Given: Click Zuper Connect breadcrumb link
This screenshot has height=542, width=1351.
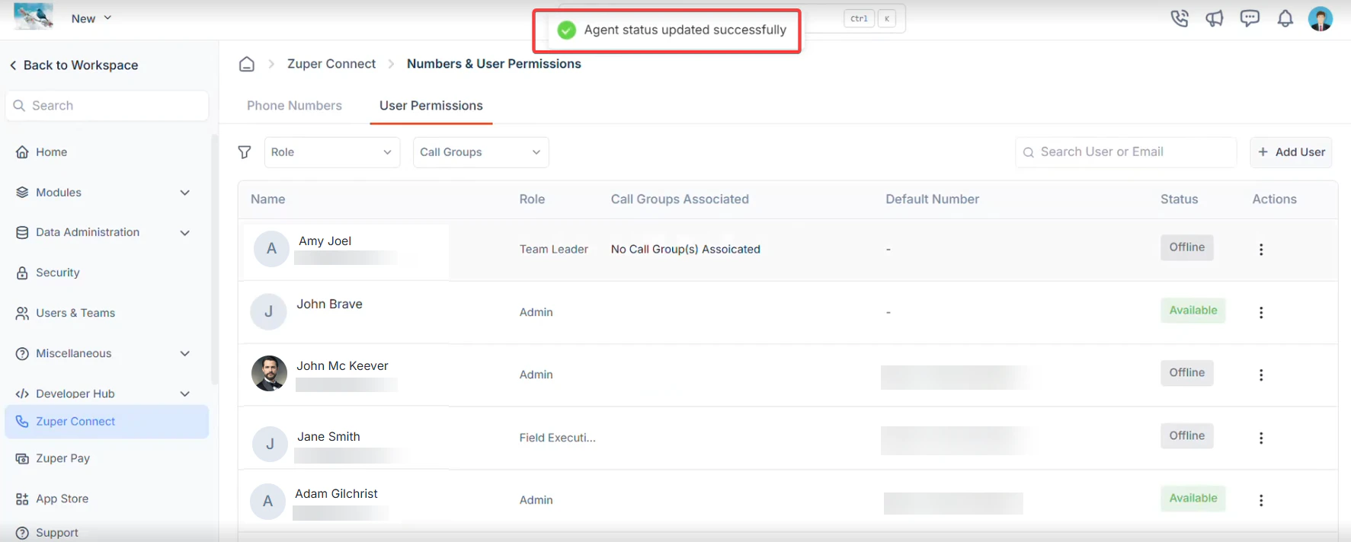Looking at the screenshot, I should point(331,64).
